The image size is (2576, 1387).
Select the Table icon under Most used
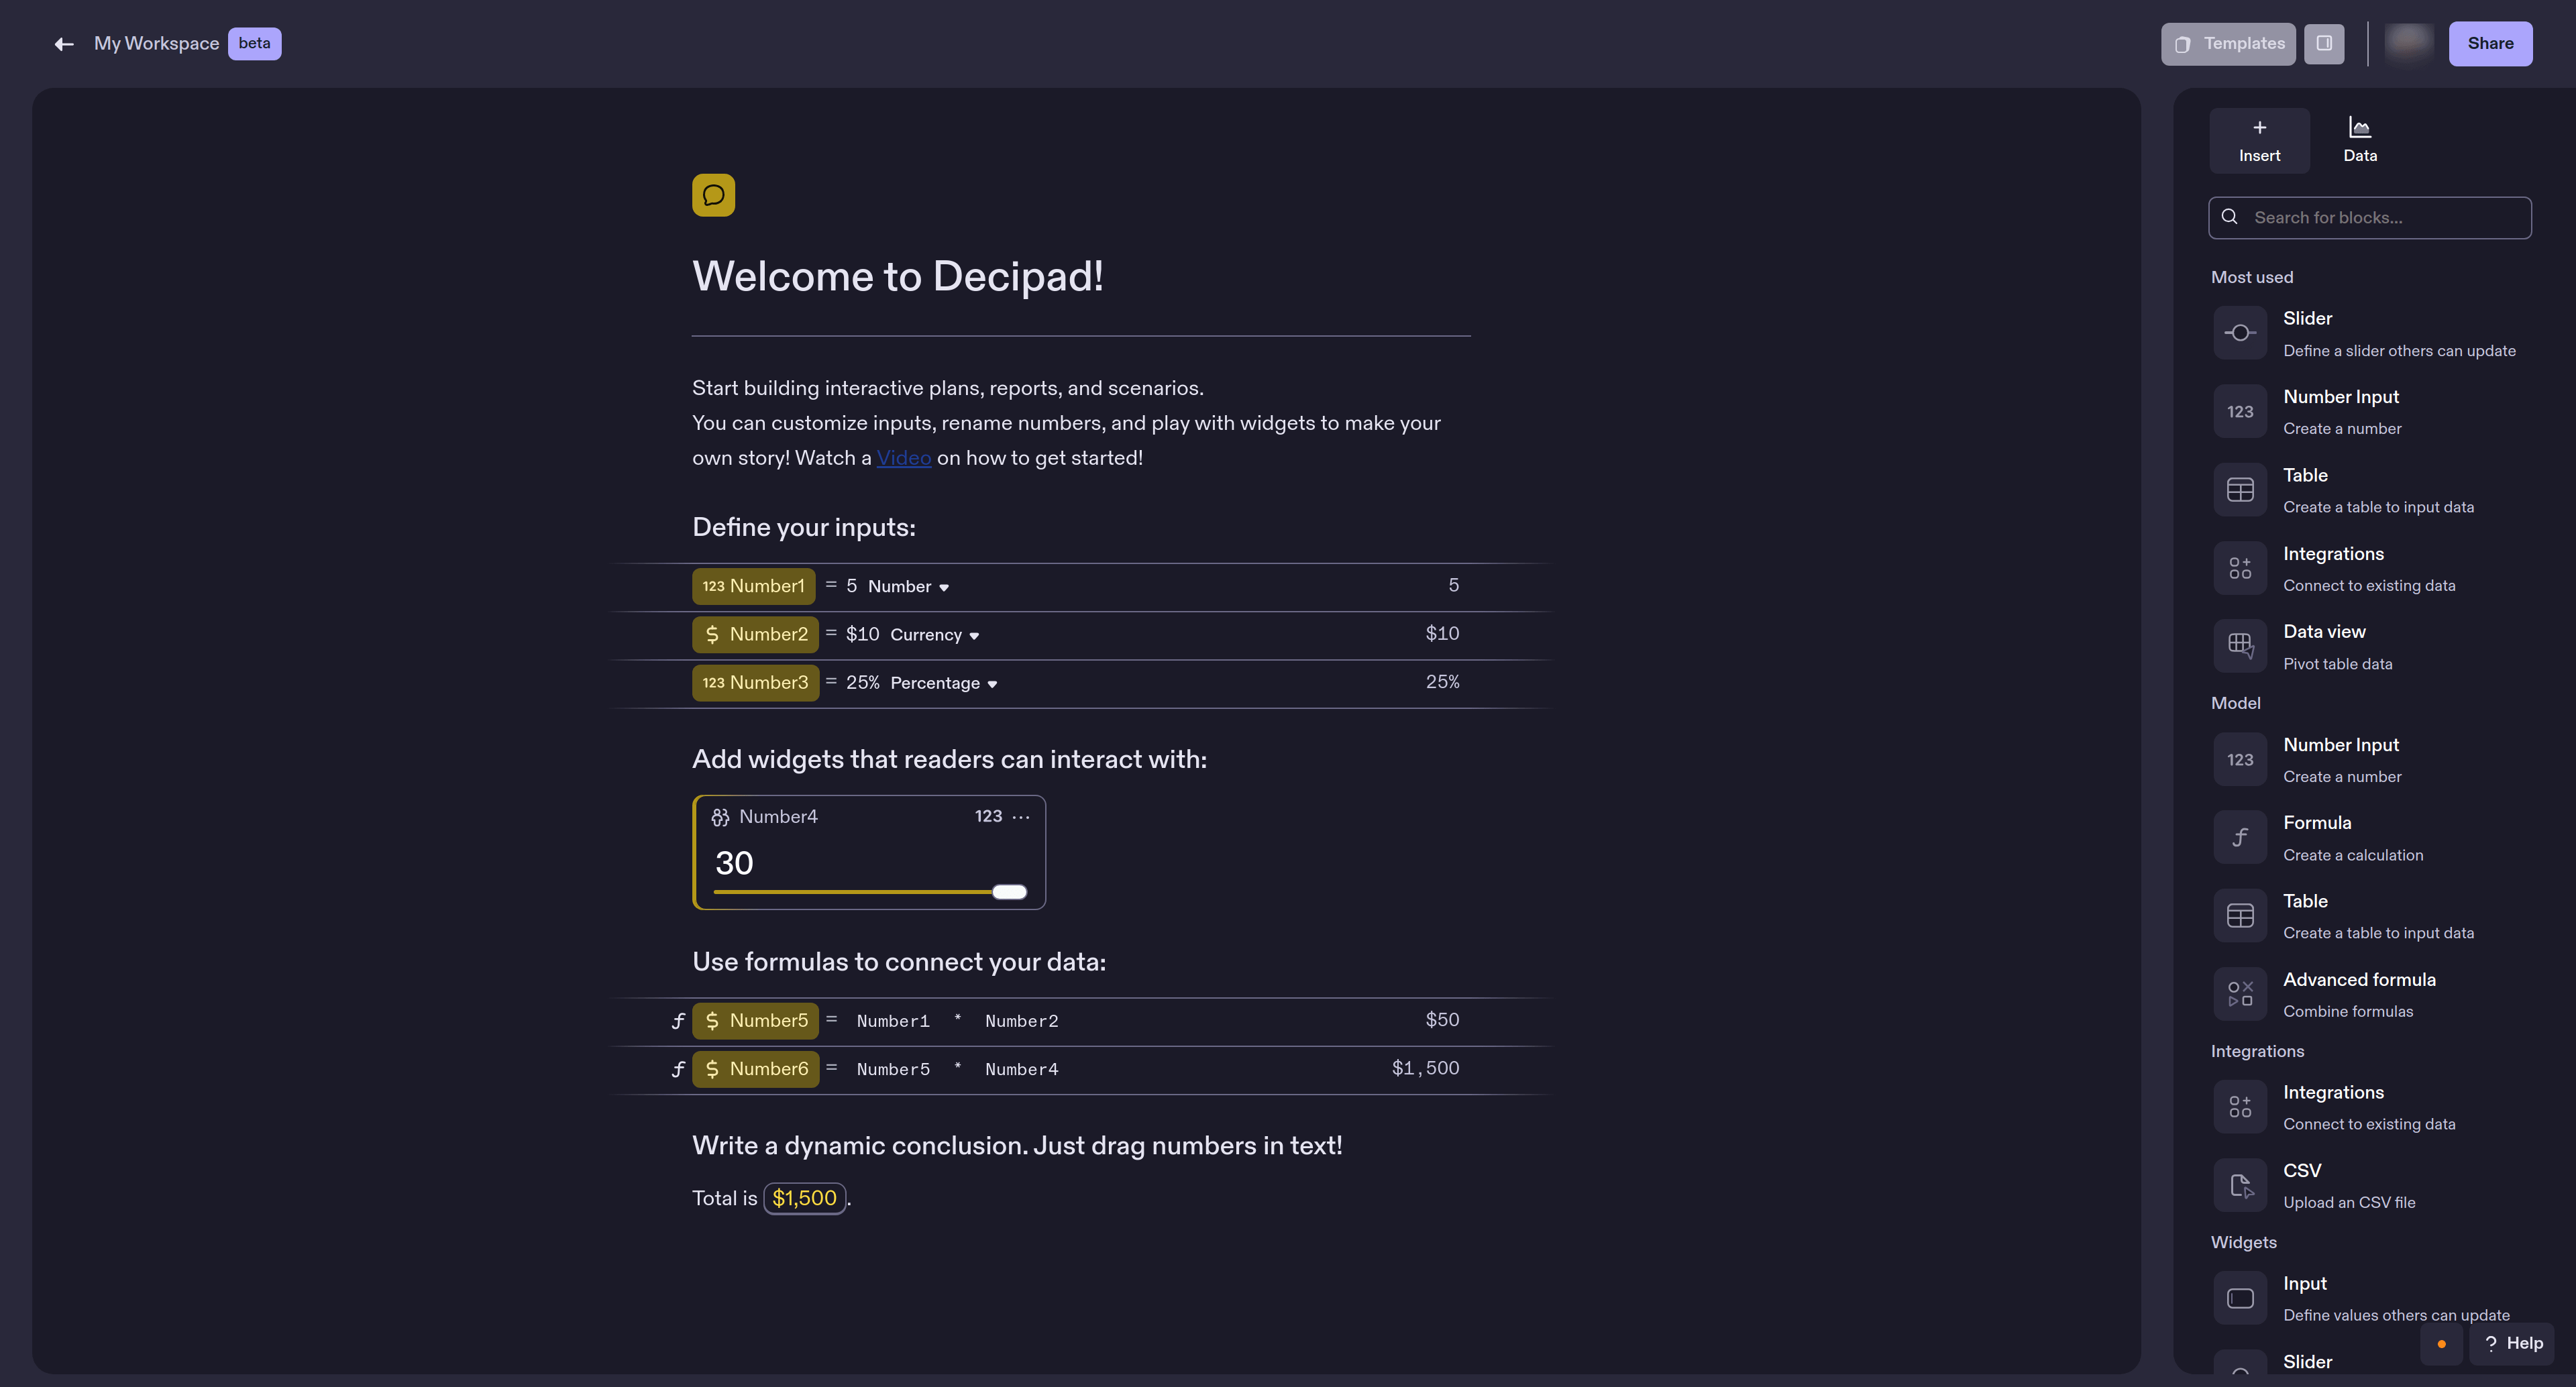(x=2240, y=490)
